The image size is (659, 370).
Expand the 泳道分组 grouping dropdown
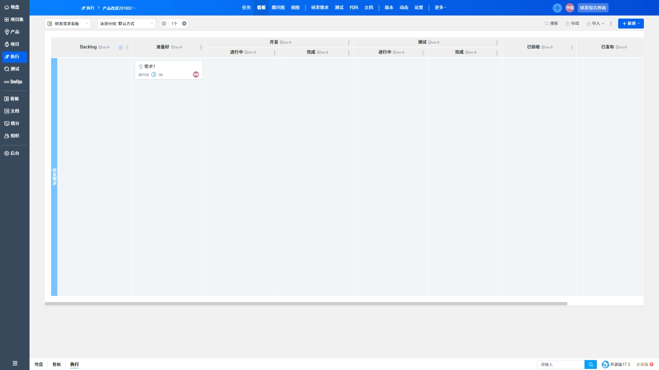126,24
